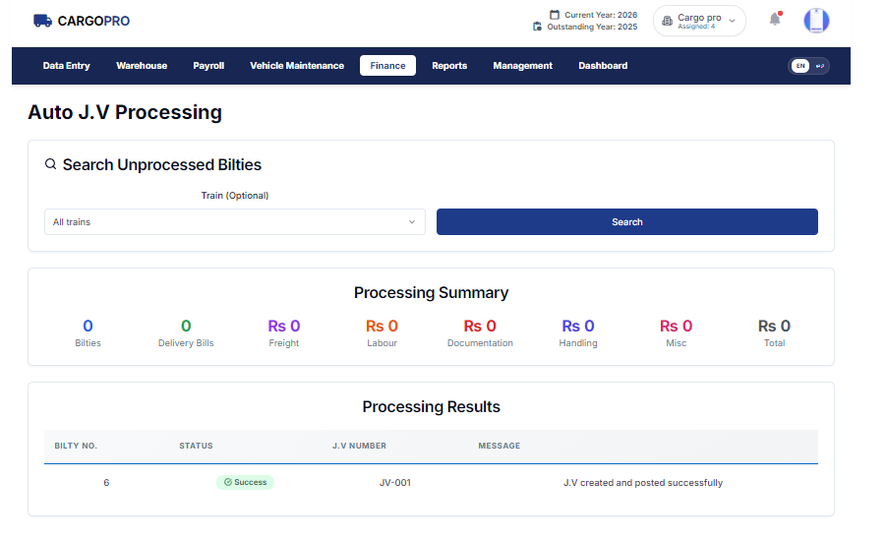
Task: Click the Outstanding Year clipboard icon
Action: pos(537,27)
